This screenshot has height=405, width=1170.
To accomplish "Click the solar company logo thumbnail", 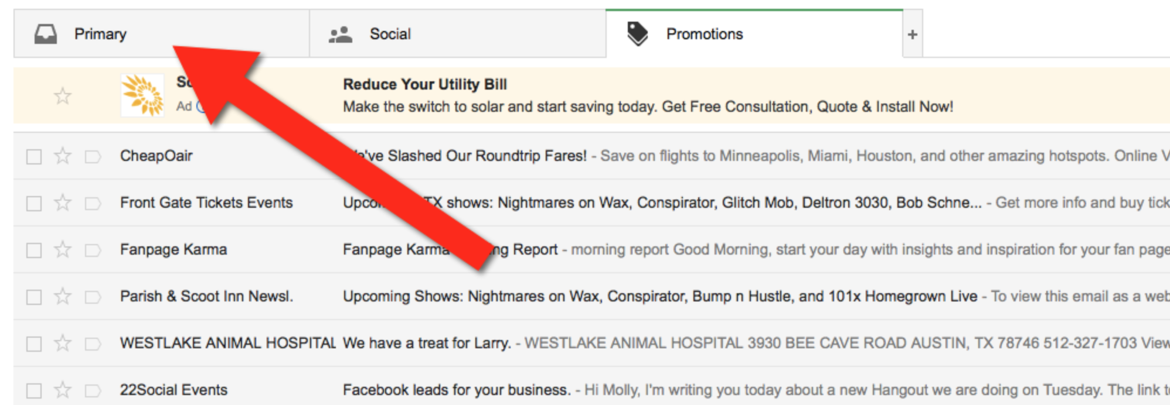I will 142,95.
